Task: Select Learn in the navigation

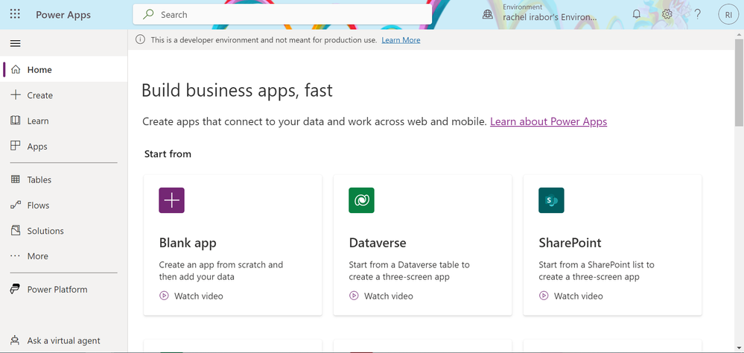Action: pyautogui.click(x=63, y=121)
